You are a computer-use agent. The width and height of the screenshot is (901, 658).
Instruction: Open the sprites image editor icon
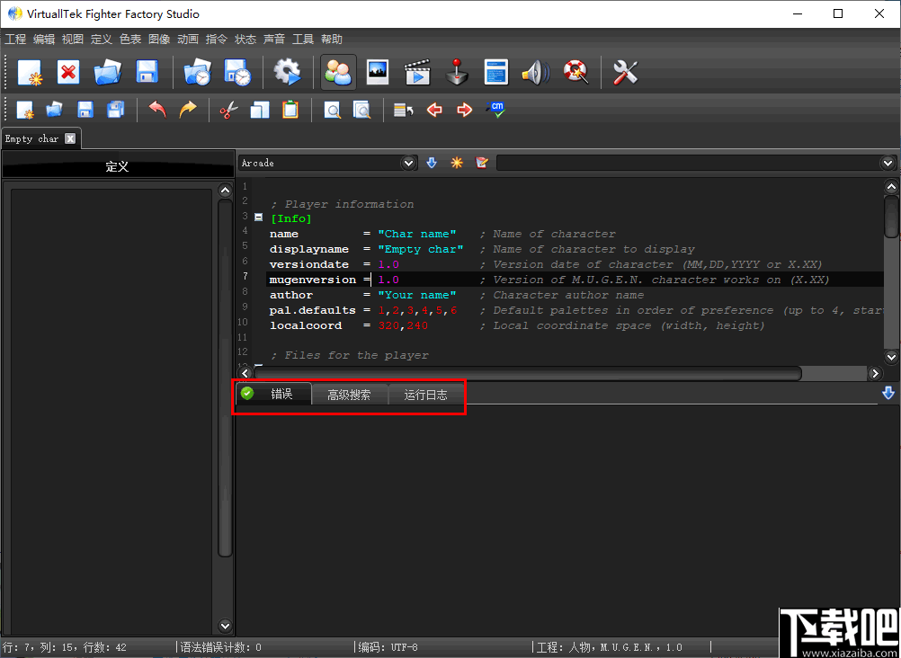pyautogui.click(x=378, y=72)
